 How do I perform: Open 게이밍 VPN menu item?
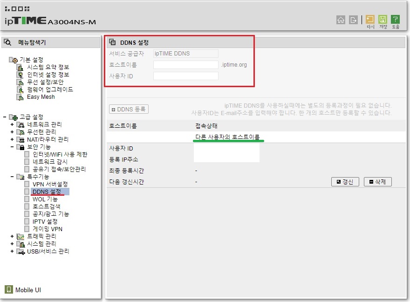(x=48, y=229)
